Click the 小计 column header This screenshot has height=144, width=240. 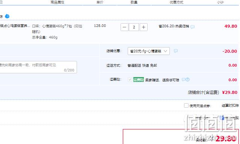point(220,2)
